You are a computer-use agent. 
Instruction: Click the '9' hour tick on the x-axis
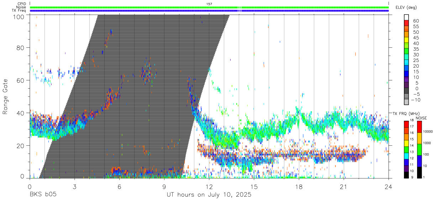coord(164,187)
